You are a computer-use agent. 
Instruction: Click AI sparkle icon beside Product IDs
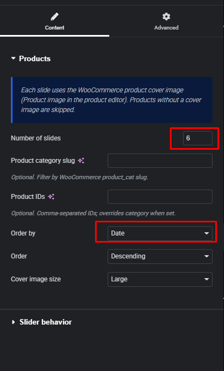coord(51,197)
